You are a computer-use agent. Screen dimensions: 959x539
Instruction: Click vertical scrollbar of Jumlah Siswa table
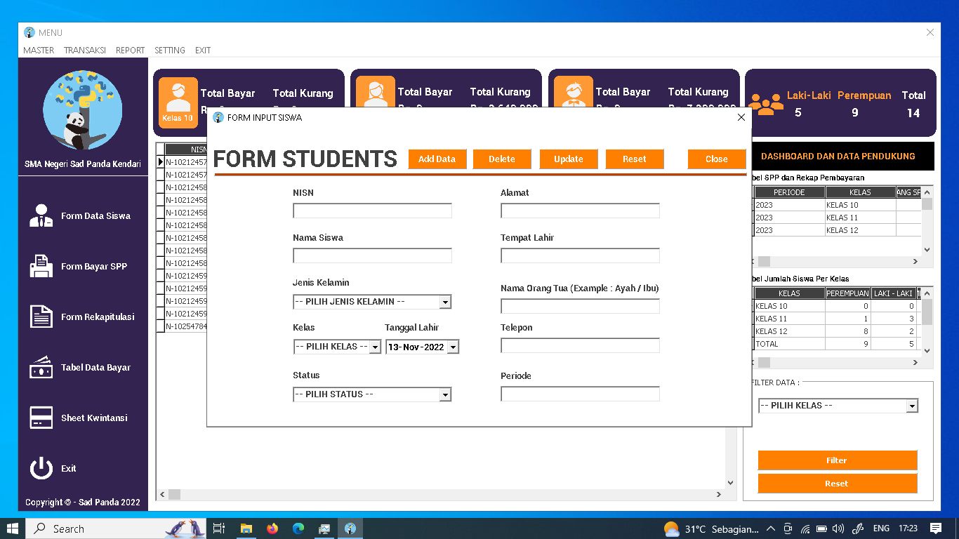pyautogui.click(x=927, y=312)
